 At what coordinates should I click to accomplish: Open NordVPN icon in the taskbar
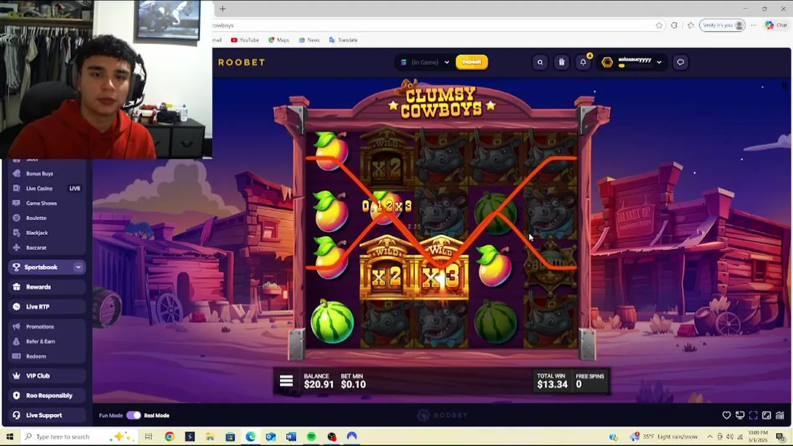tap(352, 437)
